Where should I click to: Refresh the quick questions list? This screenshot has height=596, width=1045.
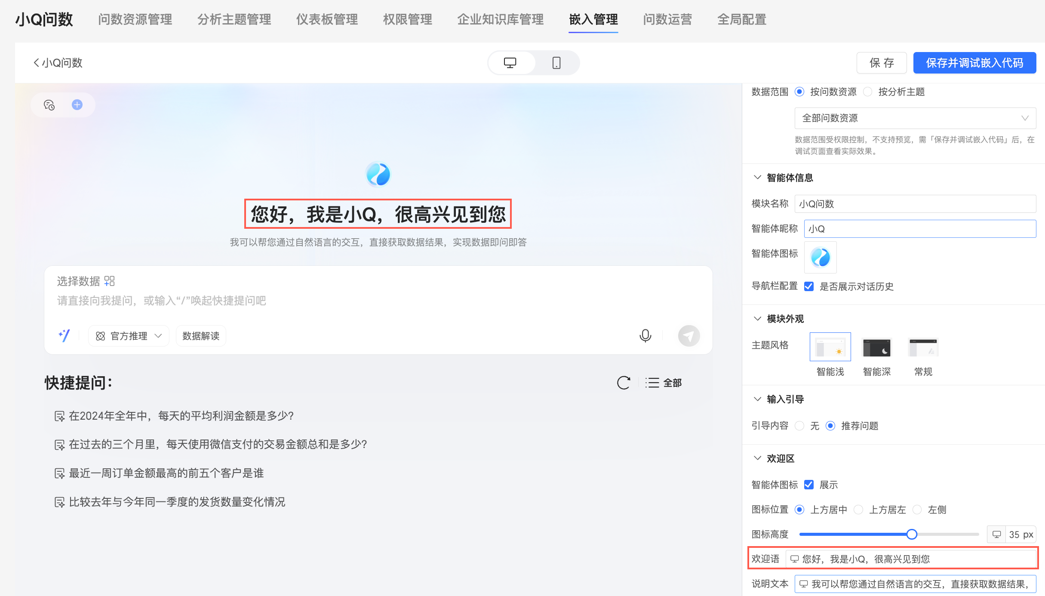[624, 383]
